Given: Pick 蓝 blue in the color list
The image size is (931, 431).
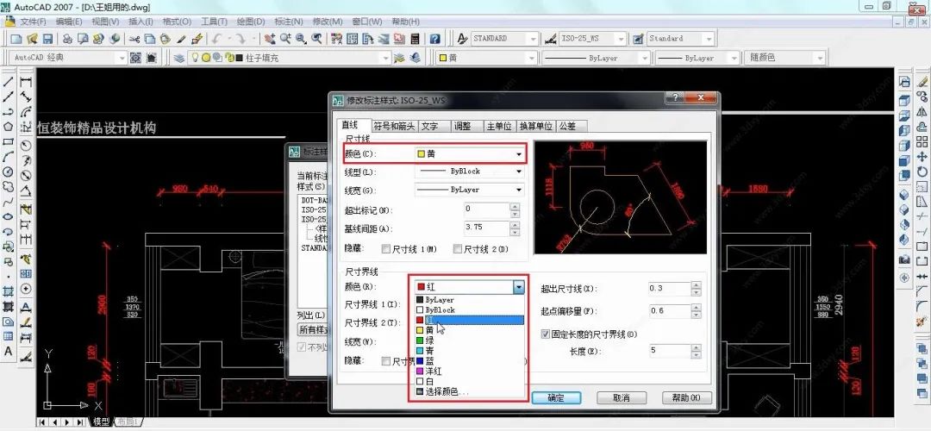Looking at the screenshot, I should [x=470, y=361].
